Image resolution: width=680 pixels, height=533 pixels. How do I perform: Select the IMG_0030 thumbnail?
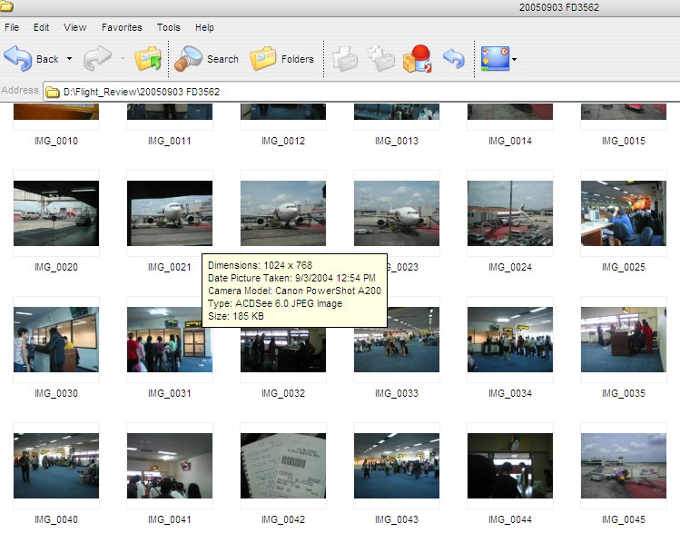pos(56,340)
